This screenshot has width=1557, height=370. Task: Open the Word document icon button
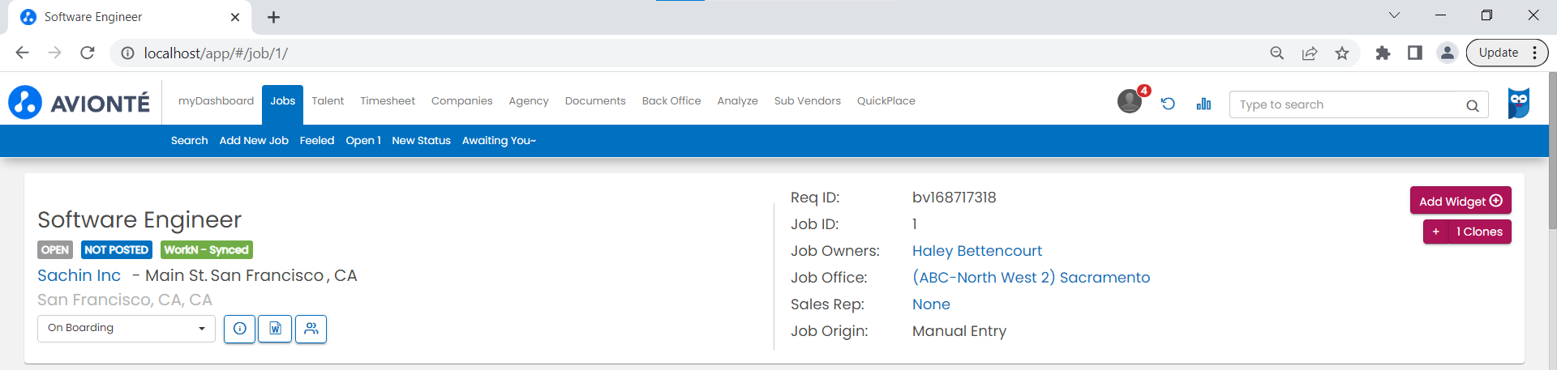click(275, 329)
